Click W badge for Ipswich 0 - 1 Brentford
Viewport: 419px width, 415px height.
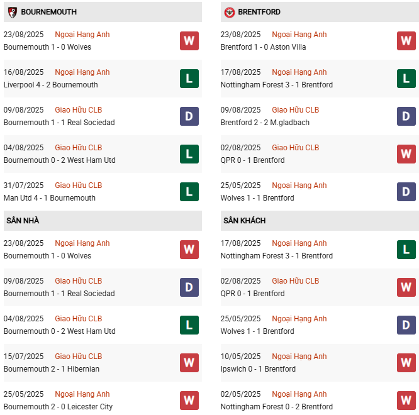pos(406,363)
